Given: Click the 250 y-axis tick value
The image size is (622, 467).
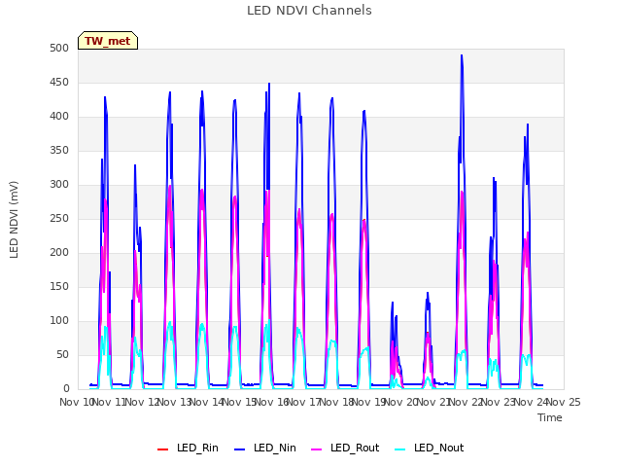Looking at the screenshot, I should point(59,218).
